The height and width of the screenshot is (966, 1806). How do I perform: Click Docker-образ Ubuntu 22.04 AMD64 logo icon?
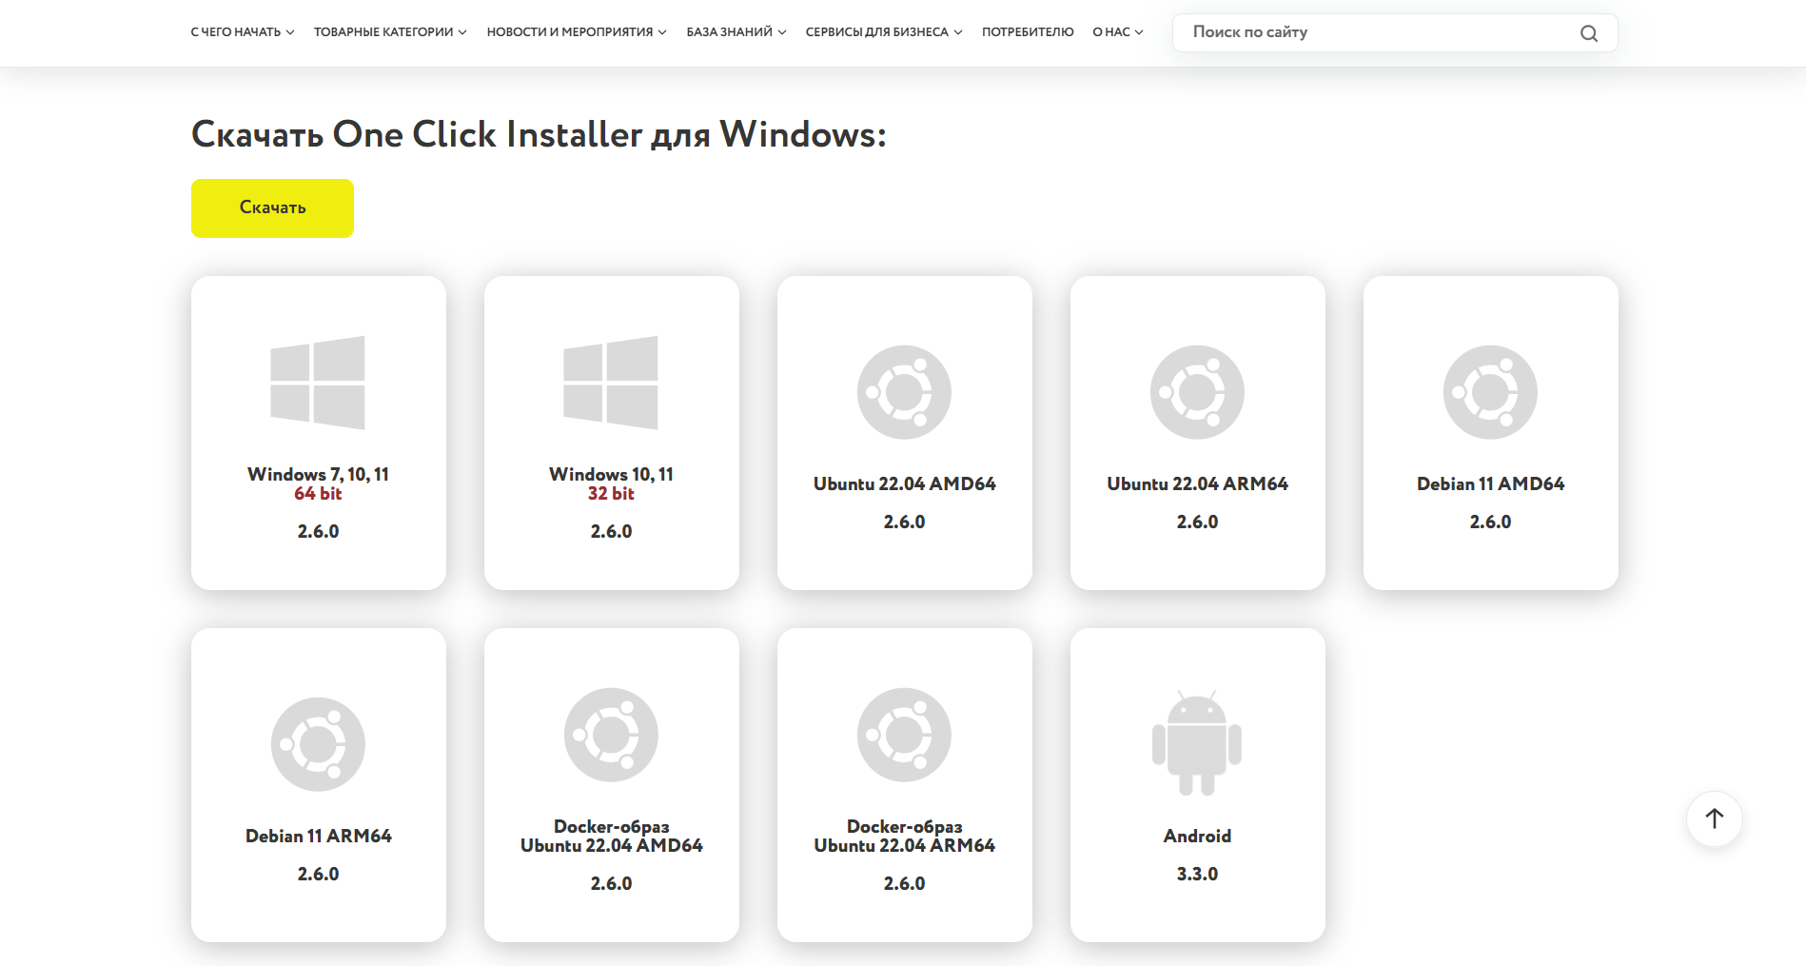[611, 735]
